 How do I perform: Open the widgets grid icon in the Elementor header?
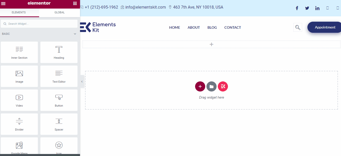tap(75, 3)
